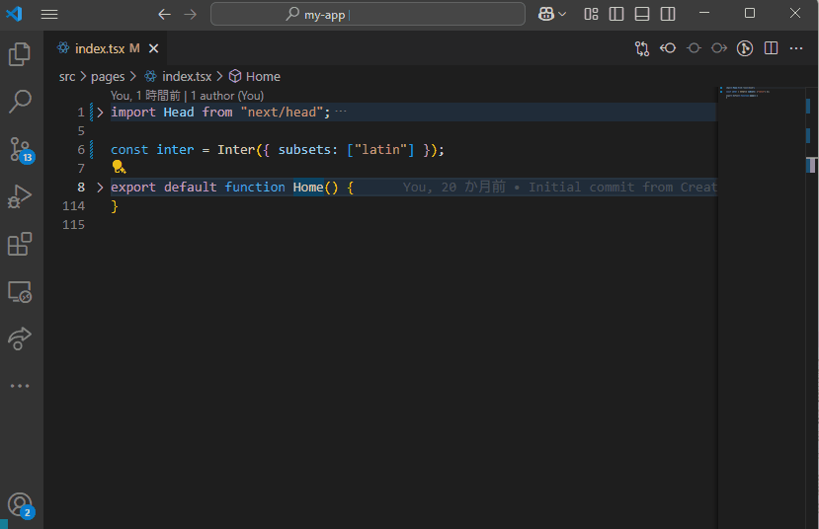The image size is (819, 529).
Task: Click the minimap code preview
Action: click(x=748, y=92)
